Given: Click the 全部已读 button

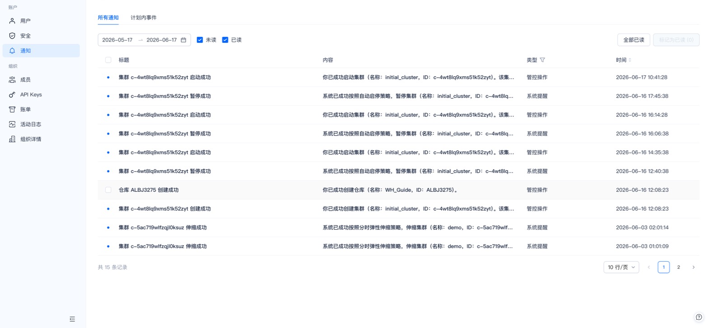Looking at the screenshot, I should click(x=633, y=40).
